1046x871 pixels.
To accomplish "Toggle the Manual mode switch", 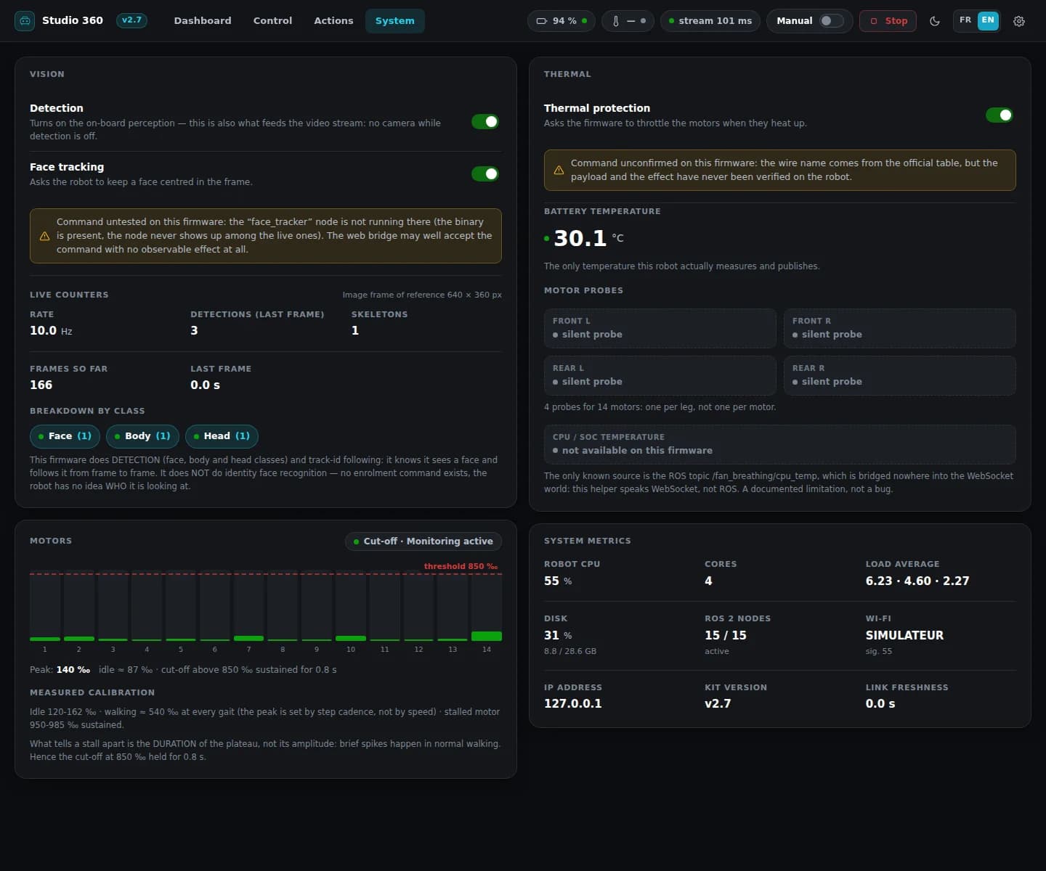I will coord(831,21).
